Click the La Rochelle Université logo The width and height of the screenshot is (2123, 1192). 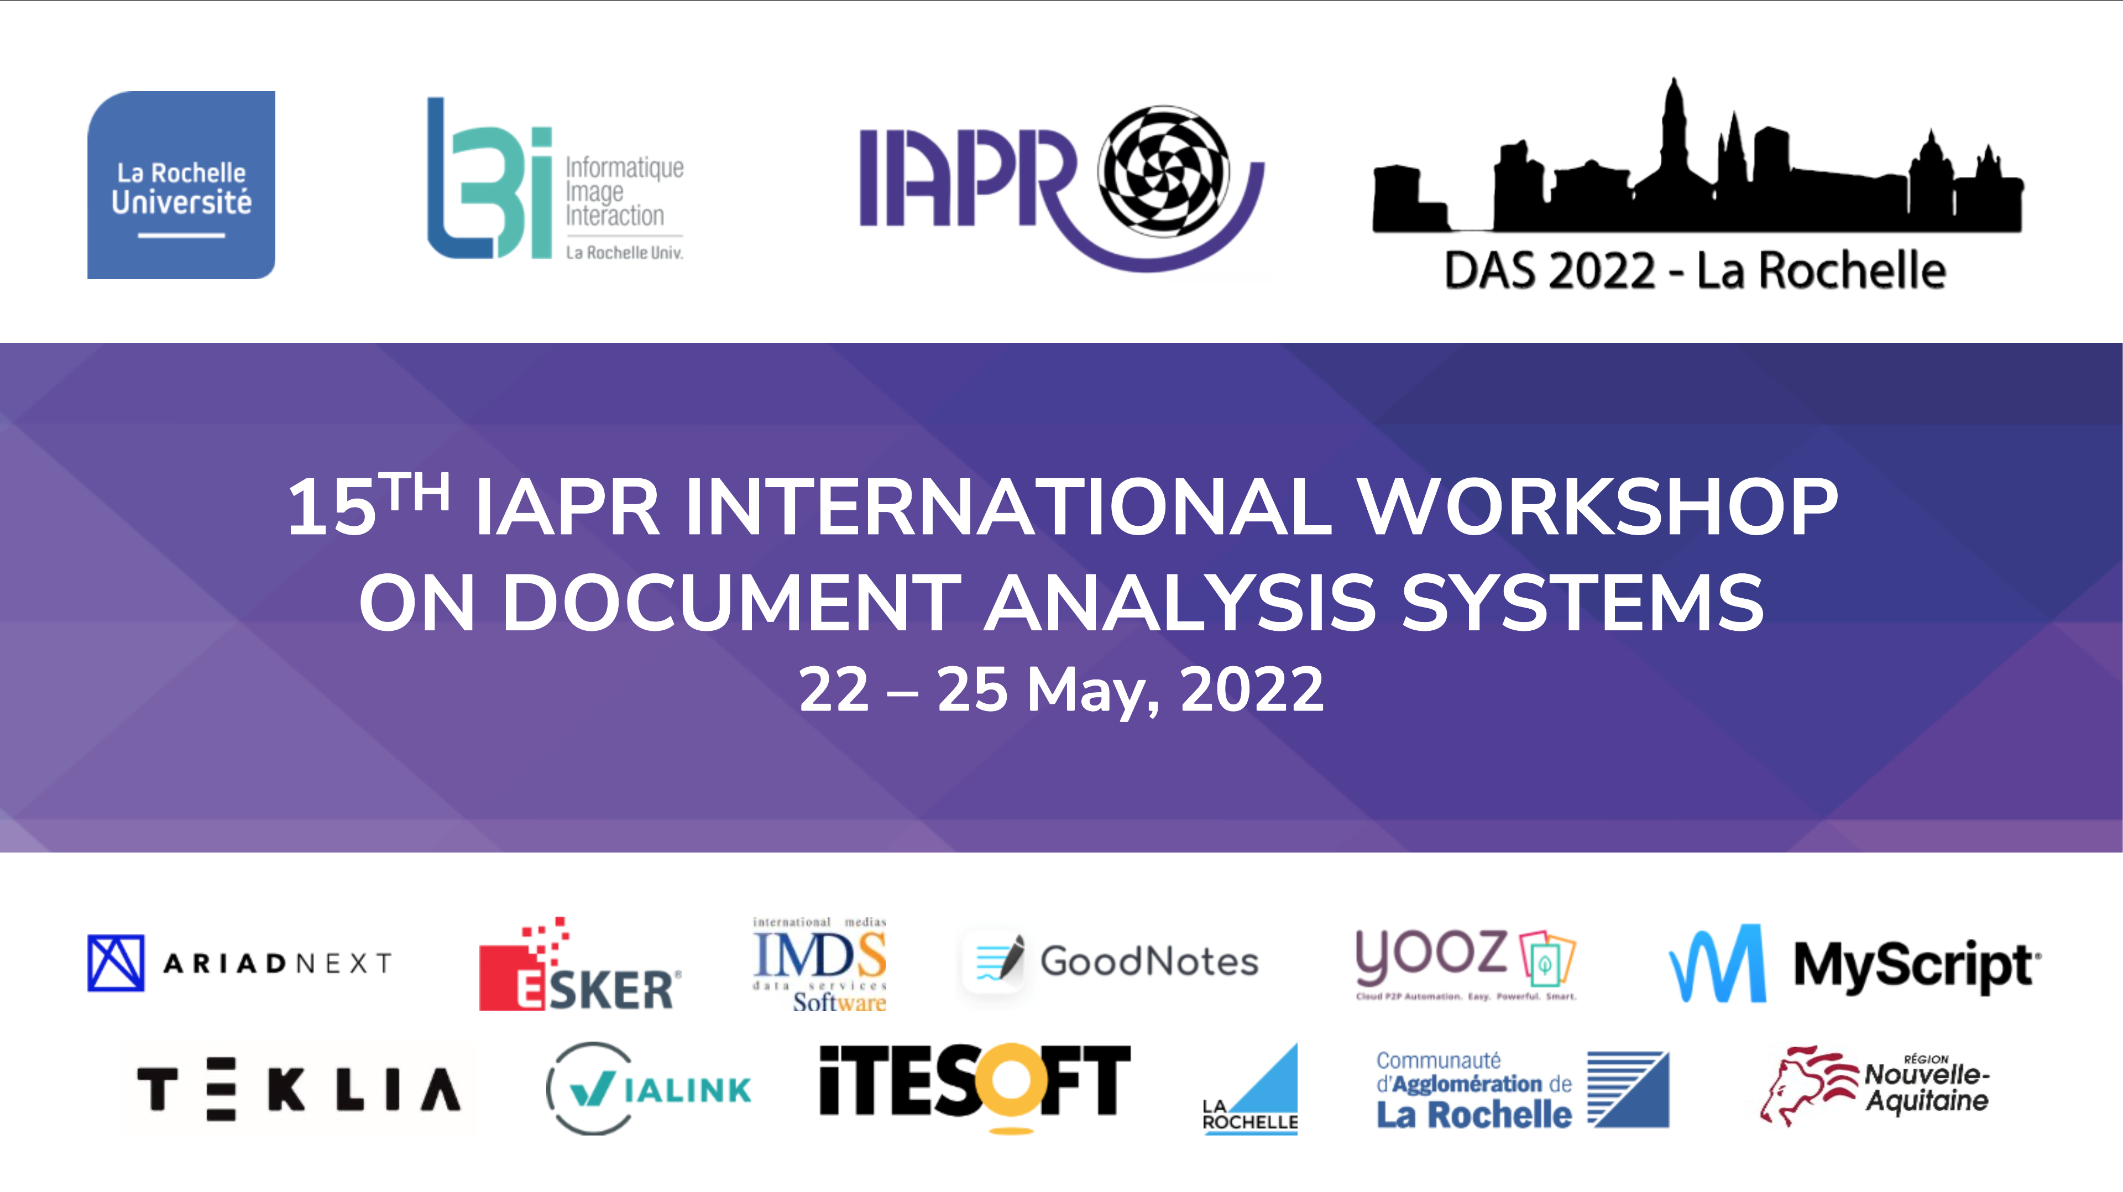point(181,185)
